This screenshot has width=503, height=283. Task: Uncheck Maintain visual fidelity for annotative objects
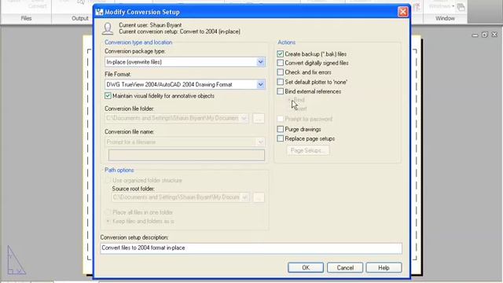[108, 96]
